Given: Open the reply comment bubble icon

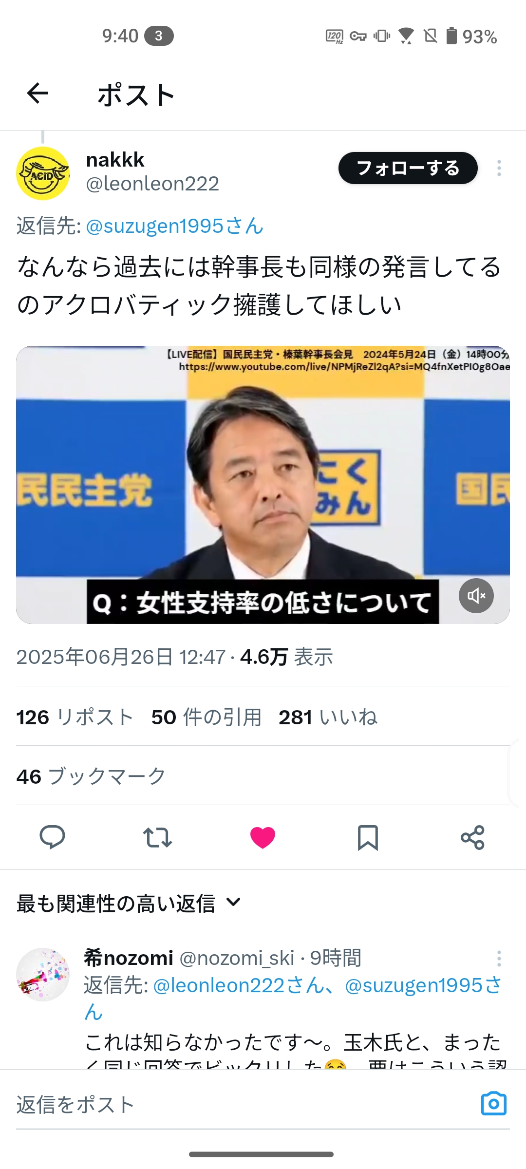Looking at the screenshot, I should point(52,837).
